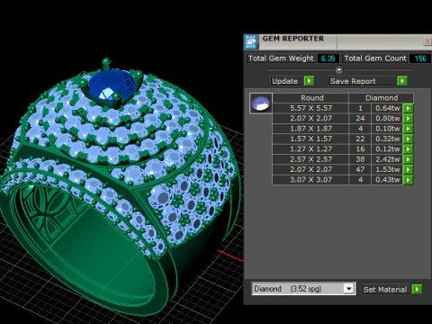The width and height of the screenshot is (432, 324).
Task: Collapse panel using round arrow handle
Action: pos(338,70)
